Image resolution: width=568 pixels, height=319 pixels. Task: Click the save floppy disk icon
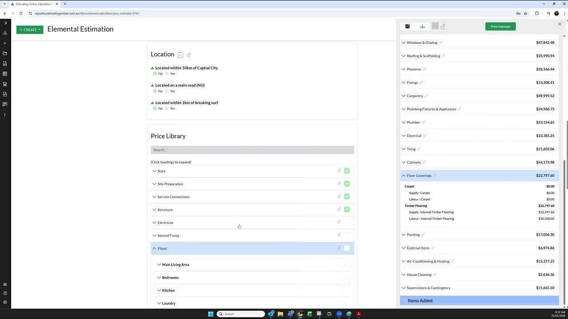pyautogui.click(x=407, y=27)
